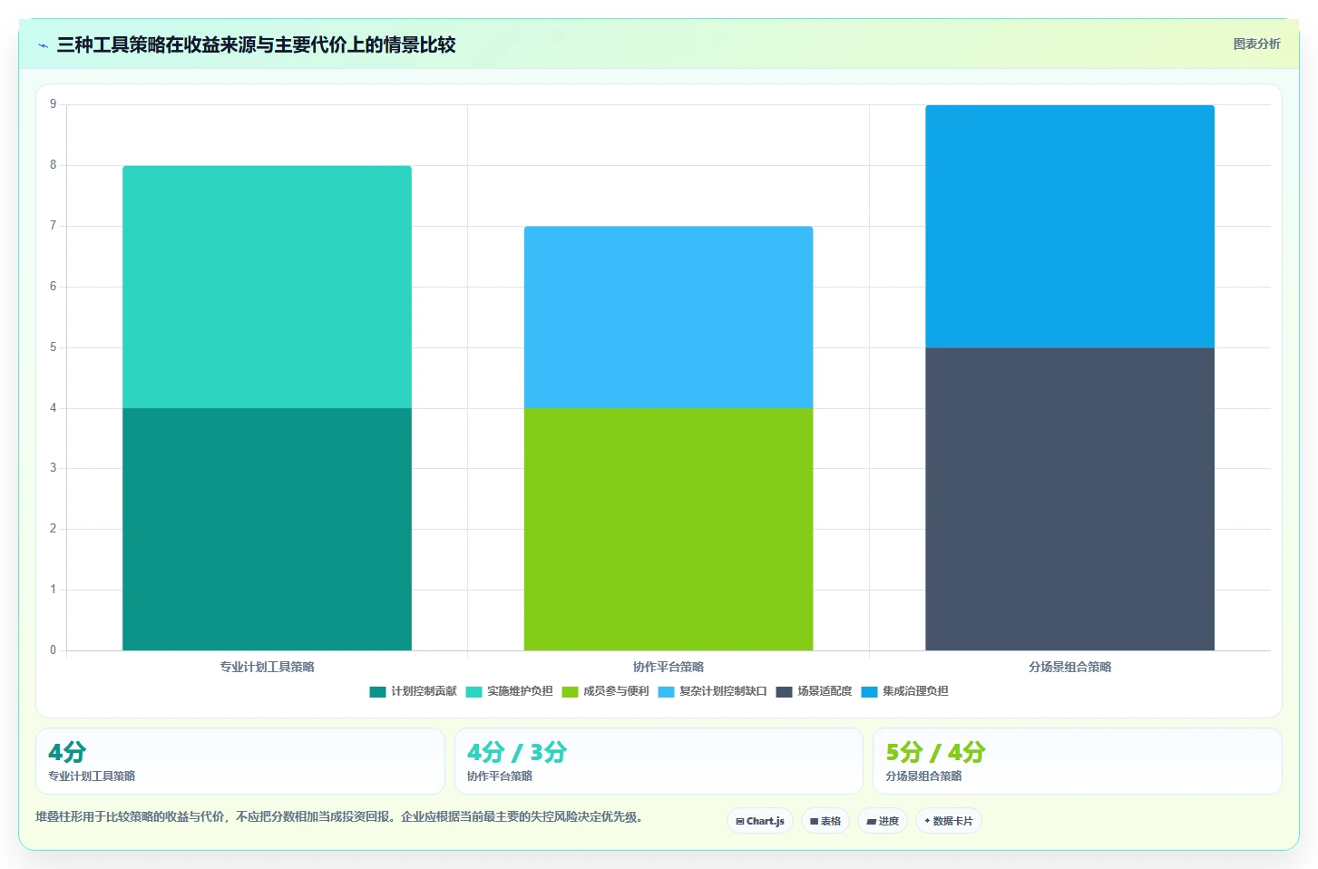
Task: Click the Chart.js tag chip
Action: [760, 821]
